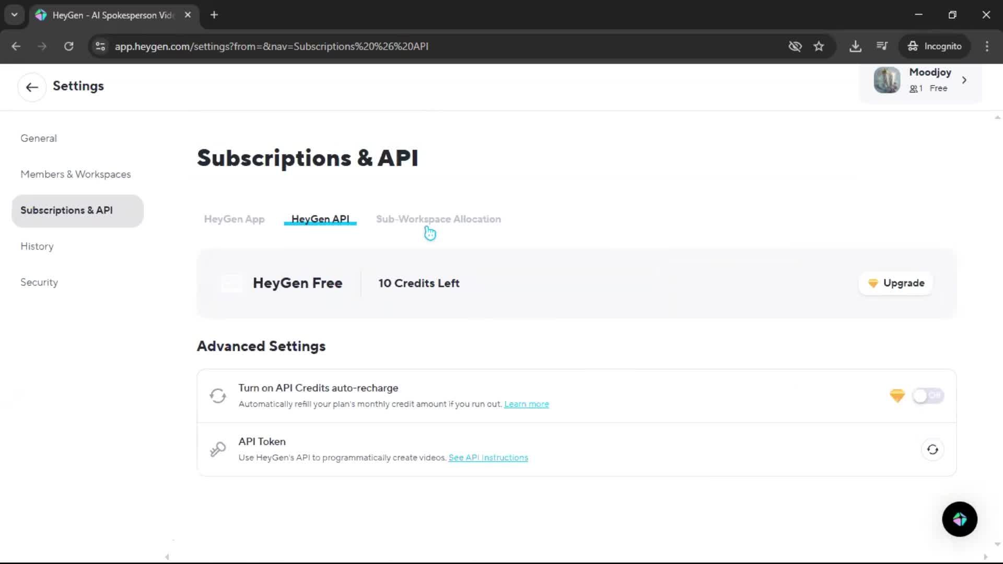Click the API Token refresh icon
Viewport: 1003px width, 564px height.
(932, 449)
